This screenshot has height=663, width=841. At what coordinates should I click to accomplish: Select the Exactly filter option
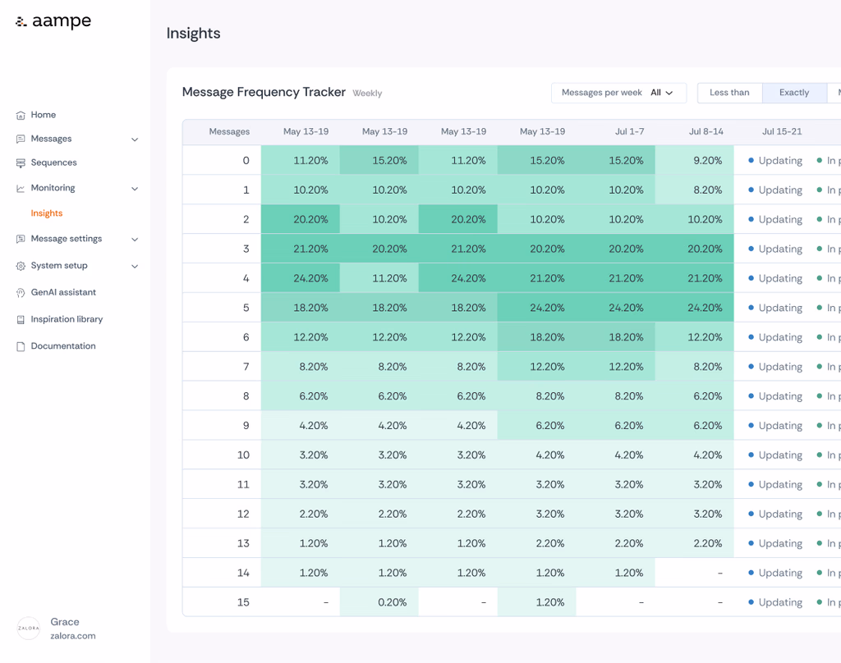(x=794, y=93)
